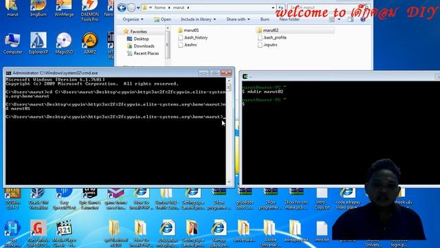Focus the Administrator cmd.exe console area
The height and width of the screenshot is (248, 440).
tap(115, 131)
